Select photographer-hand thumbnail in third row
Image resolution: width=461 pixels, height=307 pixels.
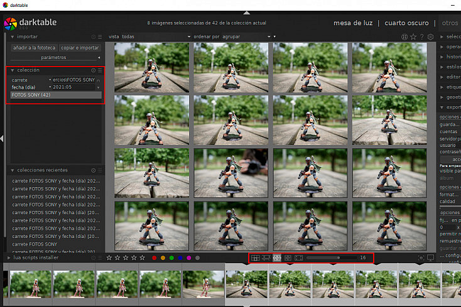point(230,173)
